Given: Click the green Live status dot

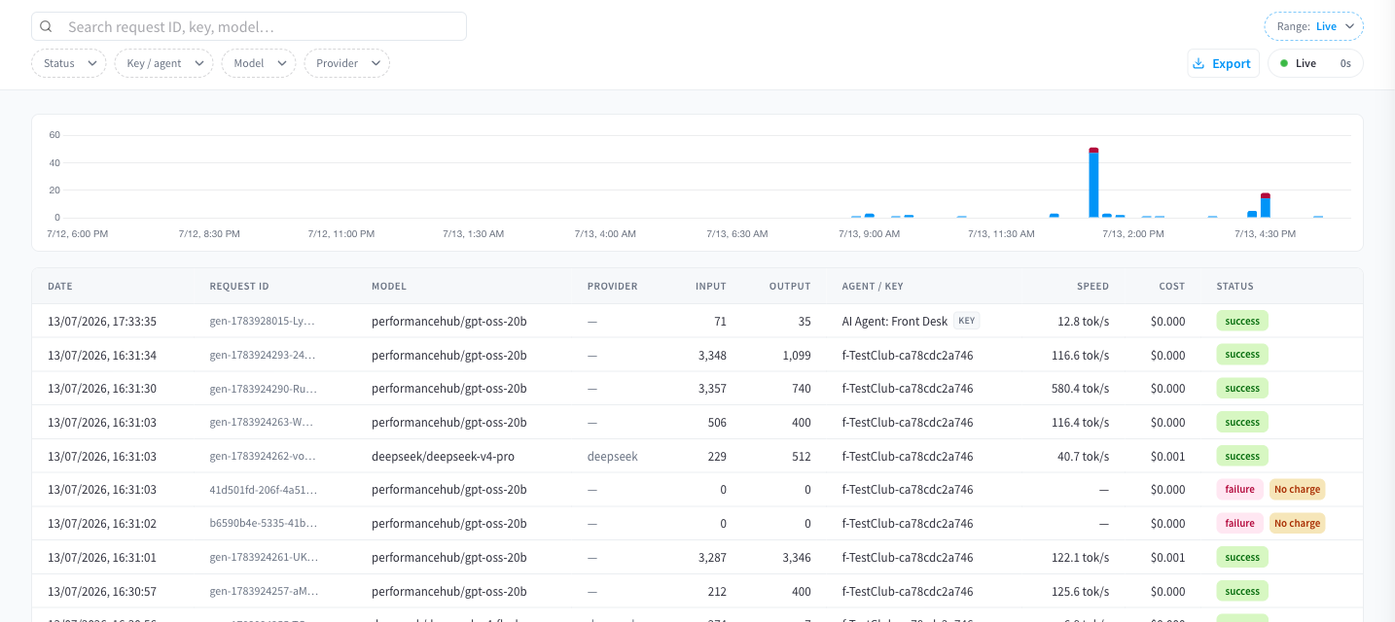Looking at the screenshot, I should (1284, 63).
